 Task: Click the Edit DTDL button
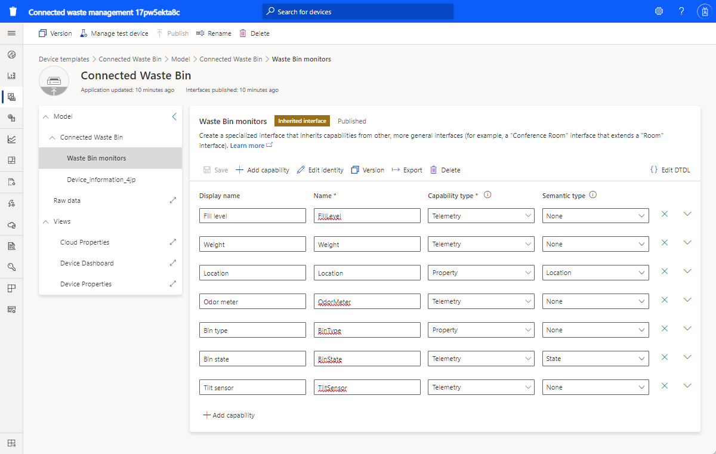click(670, 170)
